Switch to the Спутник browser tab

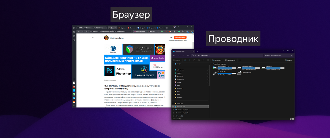pos(122,28)
